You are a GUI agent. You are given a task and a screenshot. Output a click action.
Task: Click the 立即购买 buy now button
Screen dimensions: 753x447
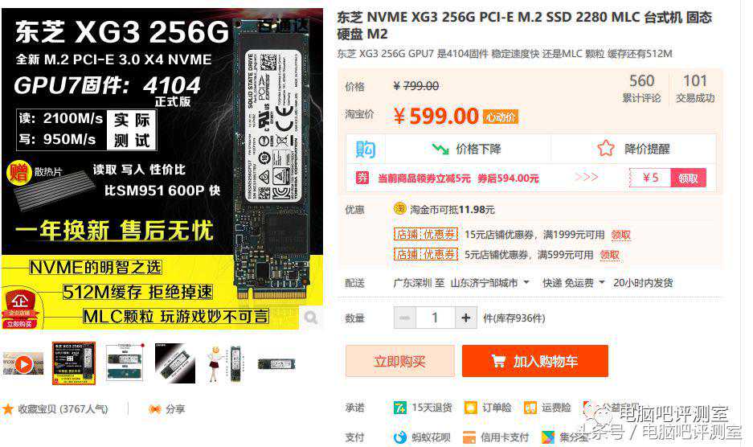tap(400, 361)
